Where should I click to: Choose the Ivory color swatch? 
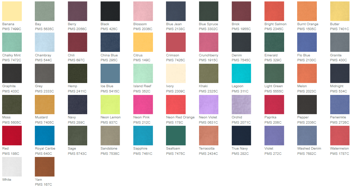pyautogui.click(x=176, y=73)
